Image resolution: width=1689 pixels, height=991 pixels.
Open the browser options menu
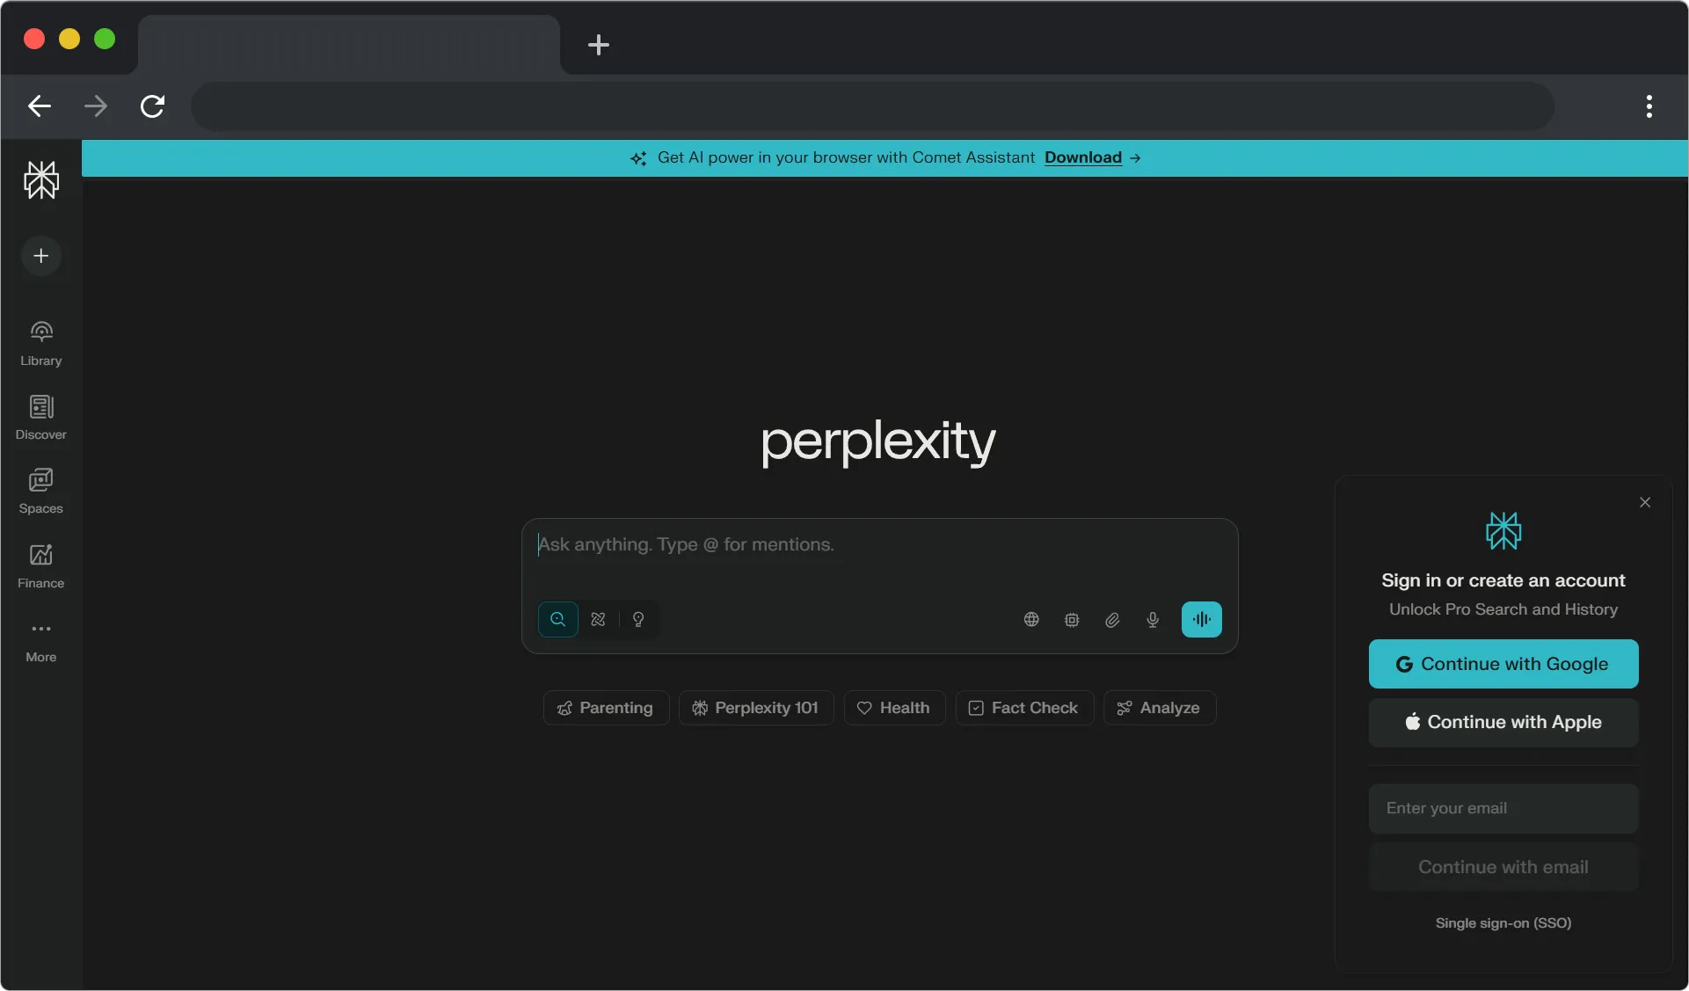[x=1649, y=106]
